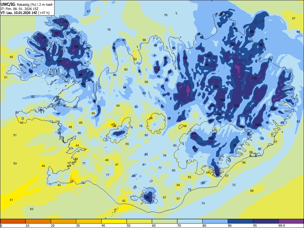Click the value '41' in the yellow southwest streak
Screen dimensions: 304x228
click(x=11, y=200)
